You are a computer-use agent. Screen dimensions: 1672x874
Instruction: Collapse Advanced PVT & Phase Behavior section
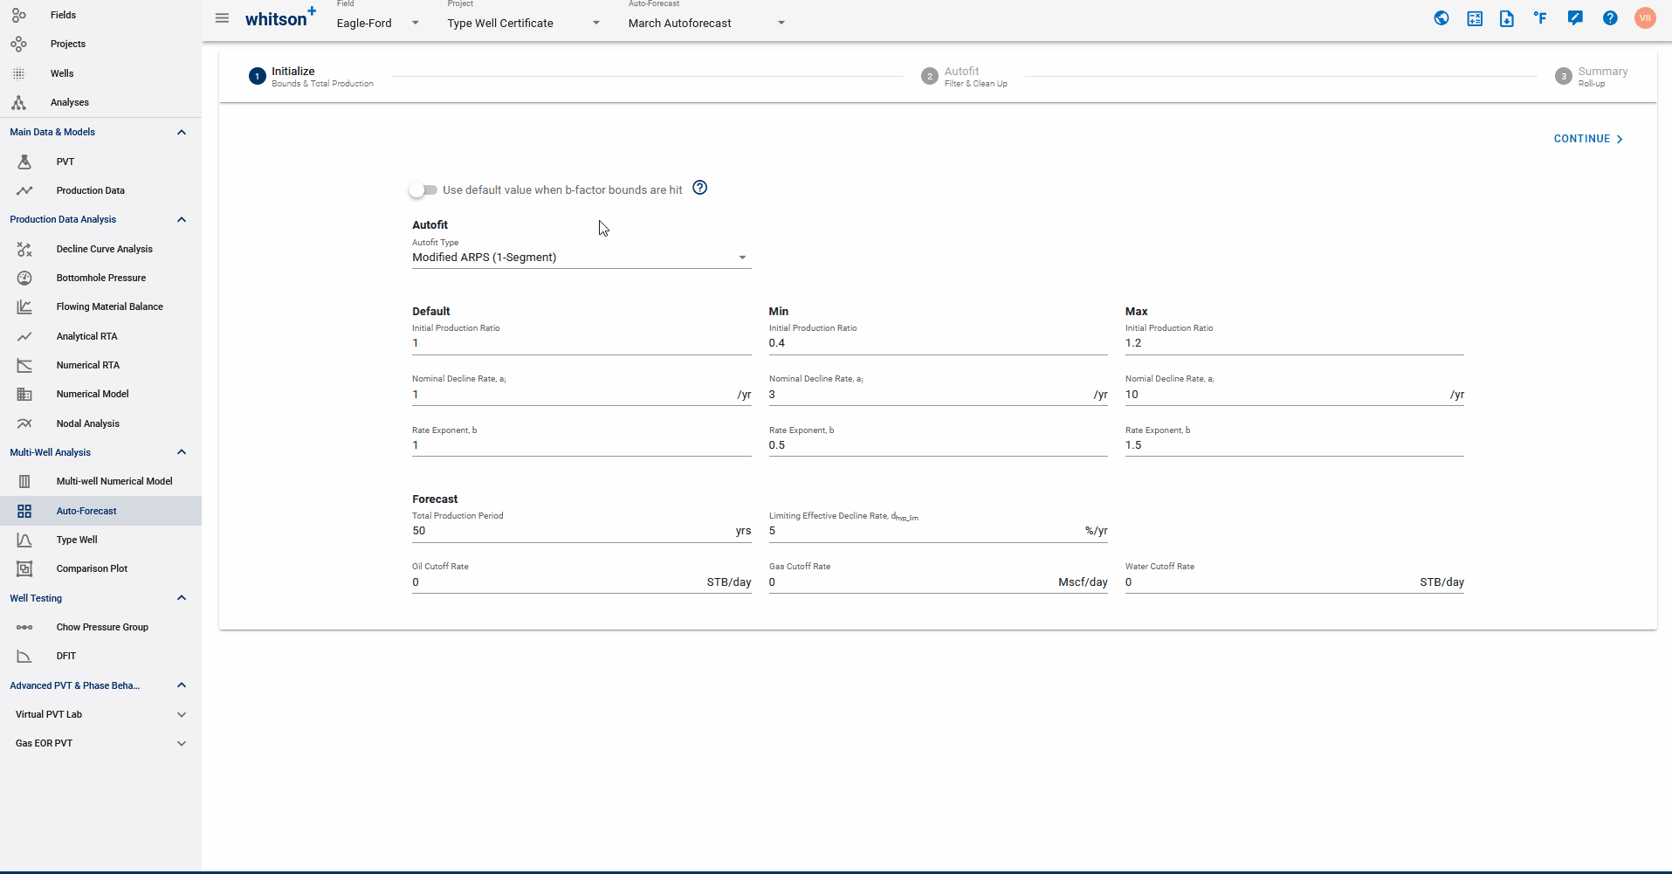182,685
